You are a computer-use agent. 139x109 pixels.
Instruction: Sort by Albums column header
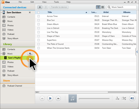[x=127, y=12]
